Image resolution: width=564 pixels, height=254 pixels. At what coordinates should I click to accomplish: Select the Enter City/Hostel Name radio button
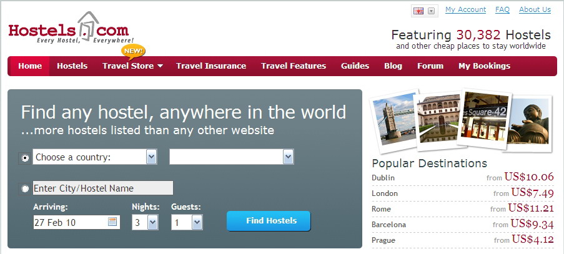[x=25, y=188]
